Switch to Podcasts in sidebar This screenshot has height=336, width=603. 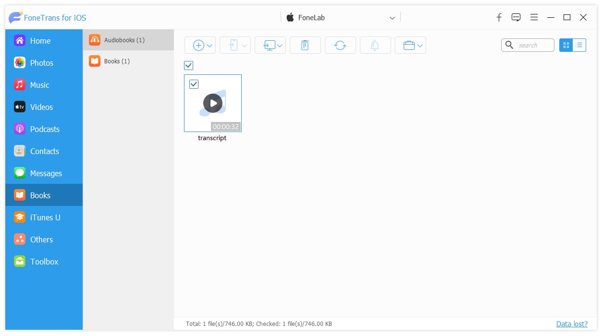[x=44, y=129]
